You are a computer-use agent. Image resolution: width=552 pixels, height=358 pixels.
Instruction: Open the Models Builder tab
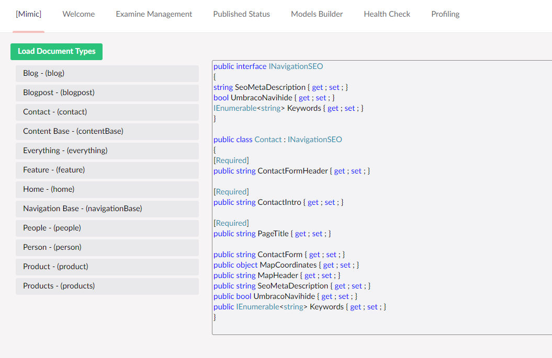pos(317,14)
